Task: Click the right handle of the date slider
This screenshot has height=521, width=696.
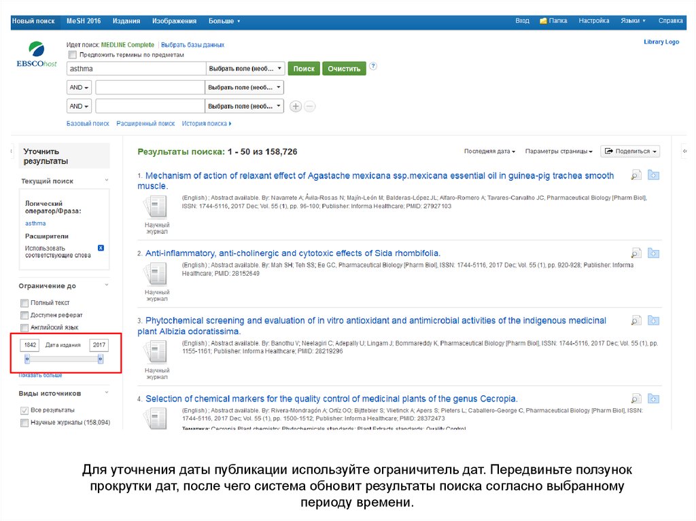Action: click(101, 359)
